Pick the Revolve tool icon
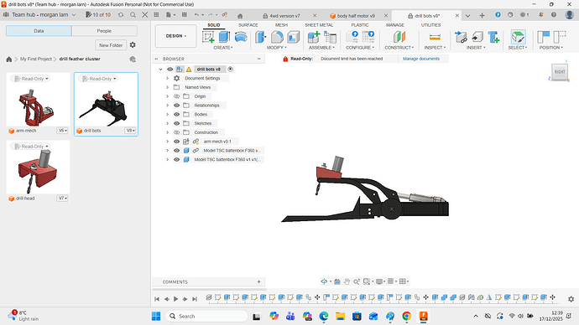This screenshot has height=325, width=579. (x=241, y=37)
